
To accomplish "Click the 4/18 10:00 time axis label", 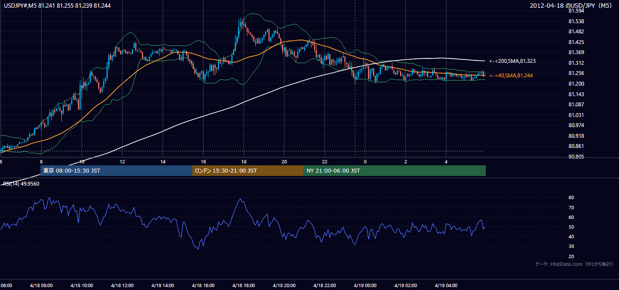I will pyautogui.click(x=81, y=286).
